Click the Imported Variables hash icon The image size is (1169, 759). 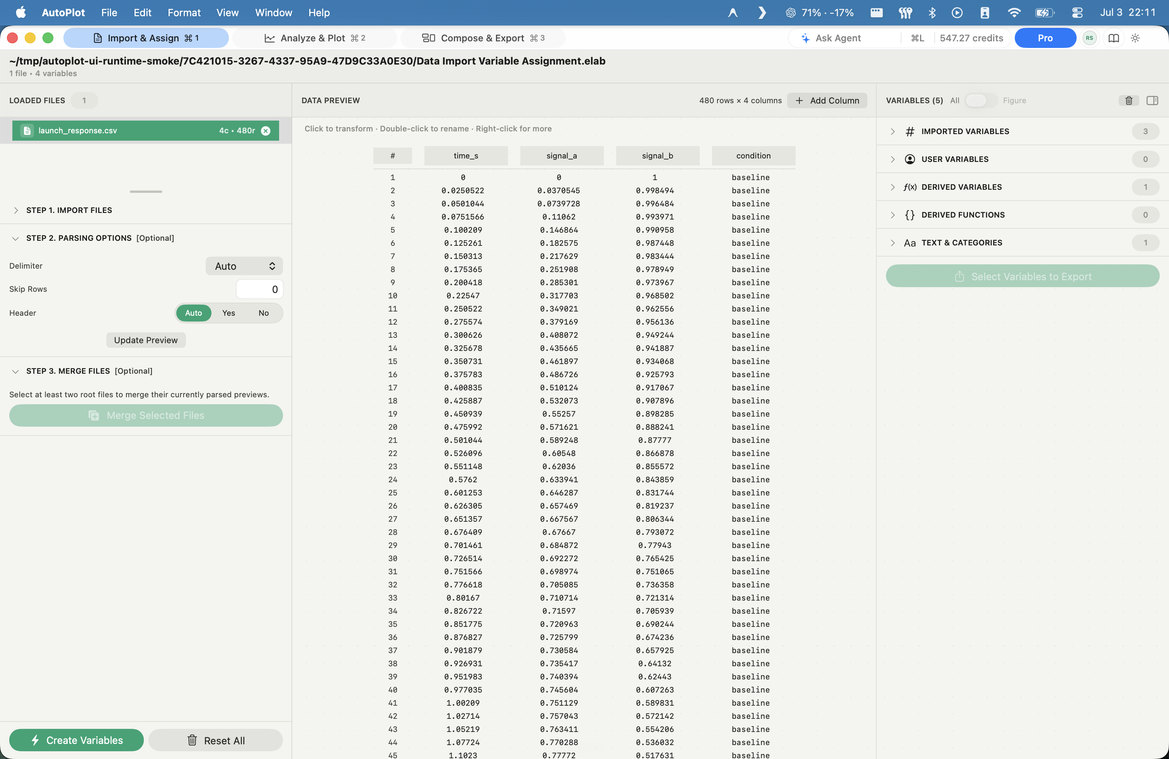910,131
